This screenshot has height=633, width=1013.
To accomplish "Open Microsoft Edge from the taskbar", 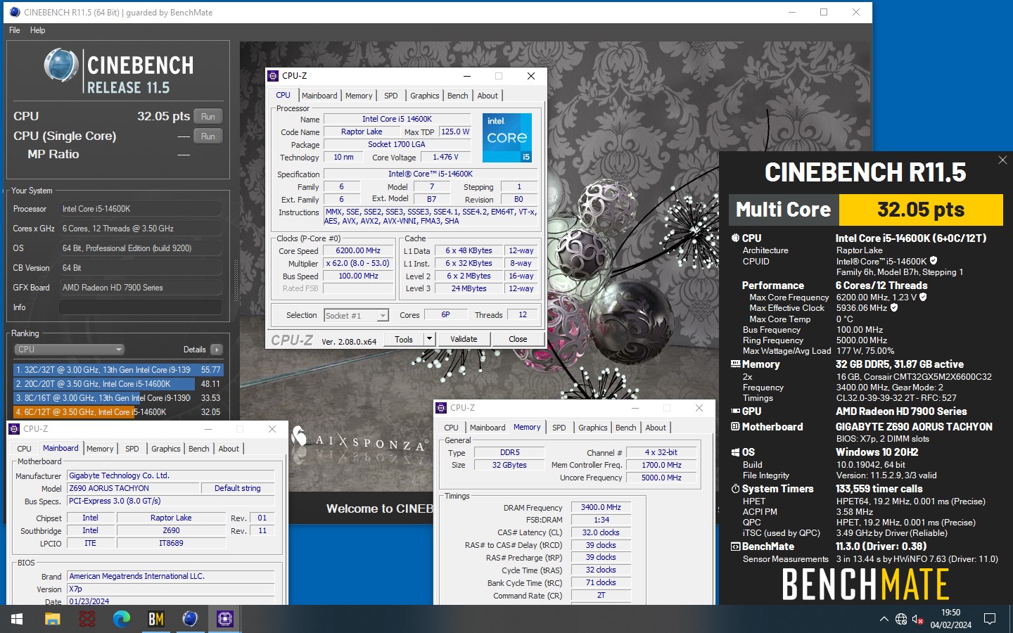I will point(122,619).
